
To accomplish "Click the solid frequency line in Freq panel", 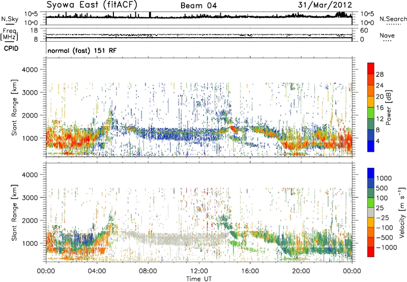I will 199,38.
